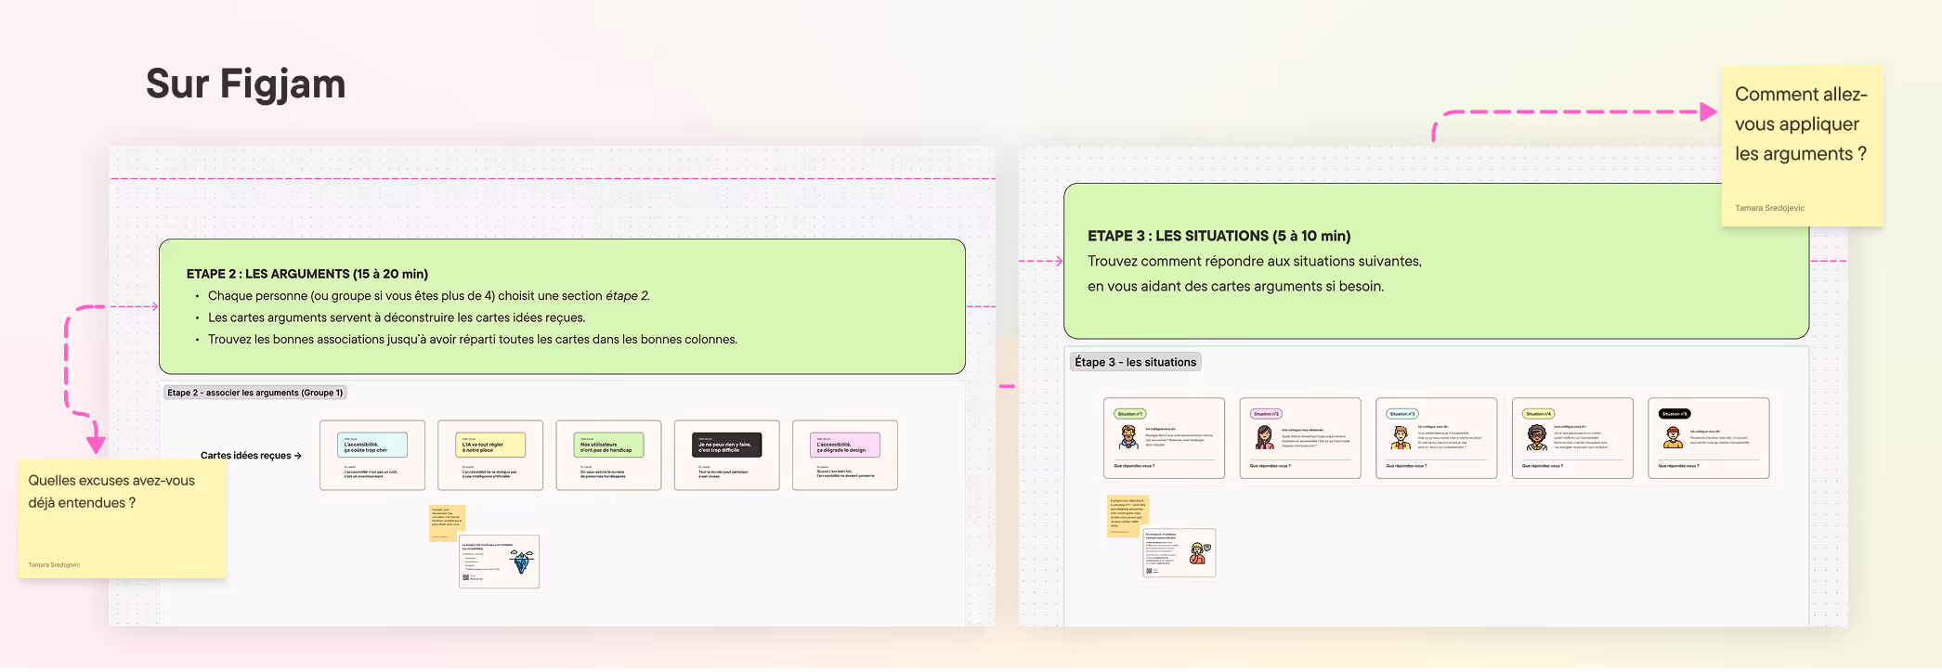Select the "Quelles excuses avez-vous déjà entendues ?" sticky note

(122, 518)
